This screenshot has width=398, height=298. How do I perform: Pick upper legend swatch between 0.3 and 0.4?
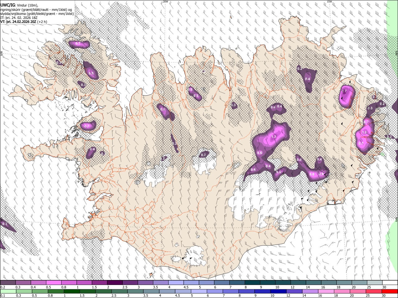coord(23,283)
